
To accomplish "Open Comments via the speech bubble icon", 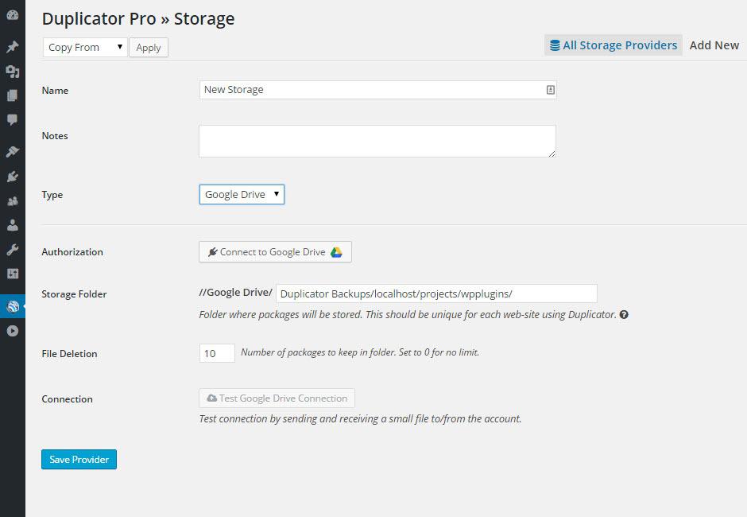I will click(12, 120).
